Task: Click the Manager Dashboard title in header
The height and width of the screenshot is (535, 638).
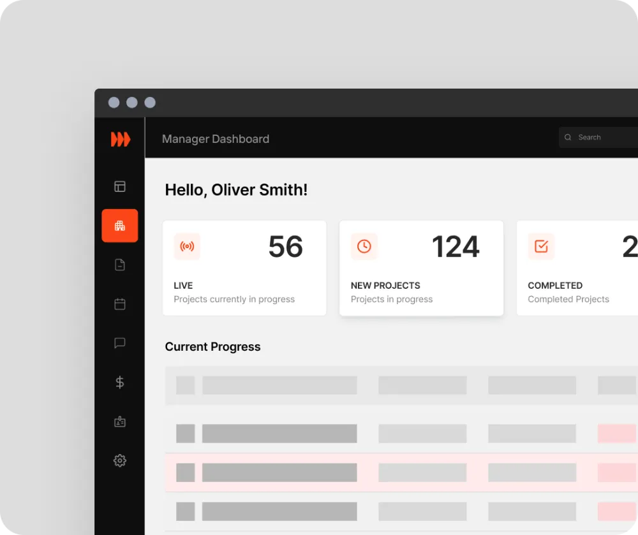Action: [216, 139]
